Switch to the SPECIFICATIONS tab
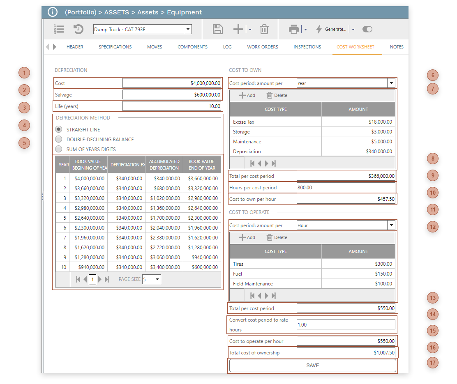Screen dimensions: 457x384 115,47
